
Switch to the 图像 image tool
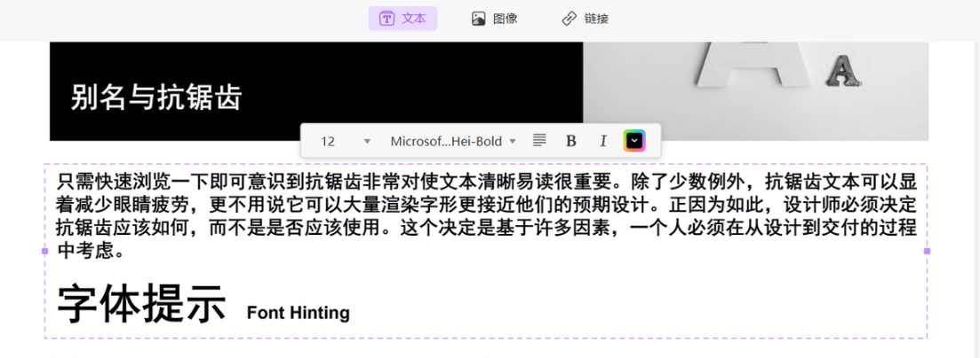click(x=494, y=19)
